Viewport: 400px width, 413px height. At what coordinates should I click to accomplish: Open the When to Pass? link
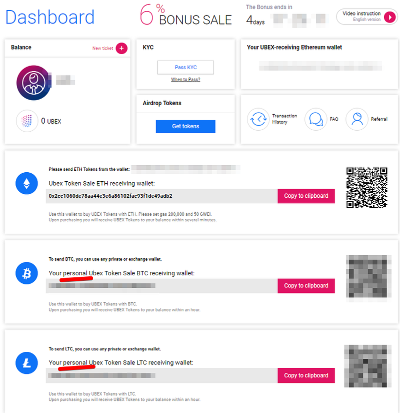(x=185, y=80)
